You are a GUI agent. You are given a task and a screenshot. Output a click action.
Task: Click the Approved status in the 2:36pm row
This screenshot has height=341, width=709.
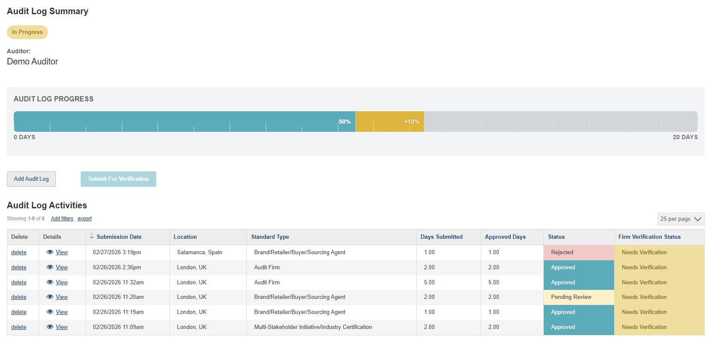click(579, 268)
